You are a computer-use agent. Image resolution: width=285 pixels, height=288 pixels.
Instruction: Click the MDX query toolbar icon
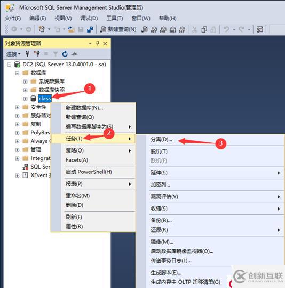154,29
